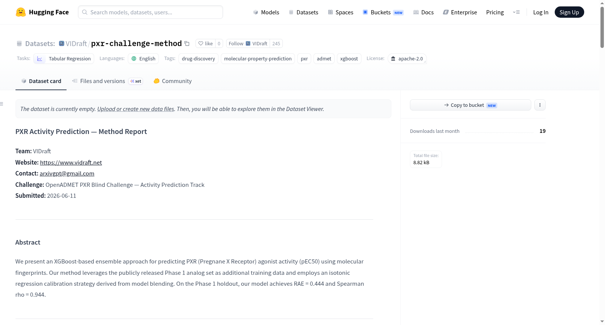
Task: Click the molecular-property-prediction tag
Action: [x=258, y=59]
